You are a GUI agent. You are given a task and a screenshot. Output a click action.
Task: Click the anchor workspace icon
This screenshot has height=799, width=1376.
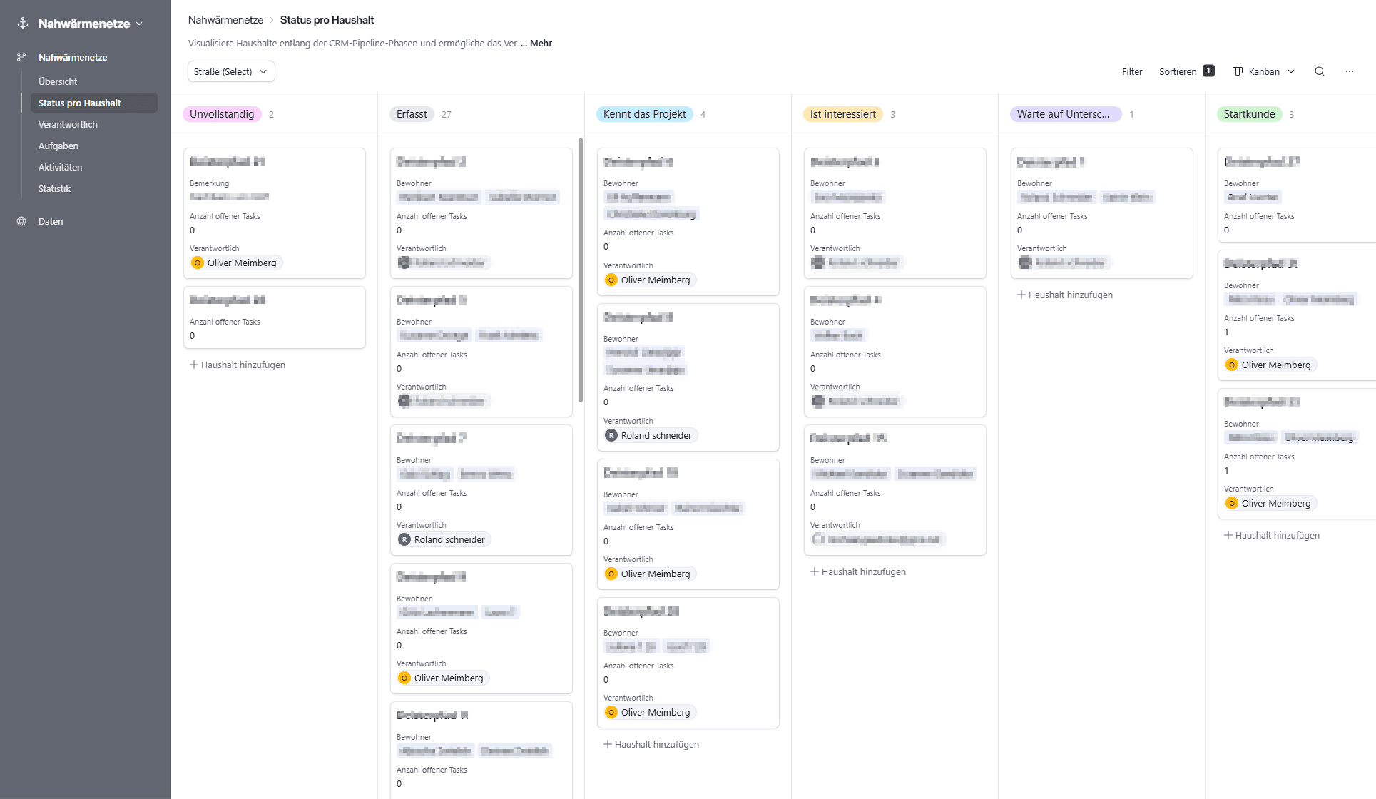click(x=22, y=24)
